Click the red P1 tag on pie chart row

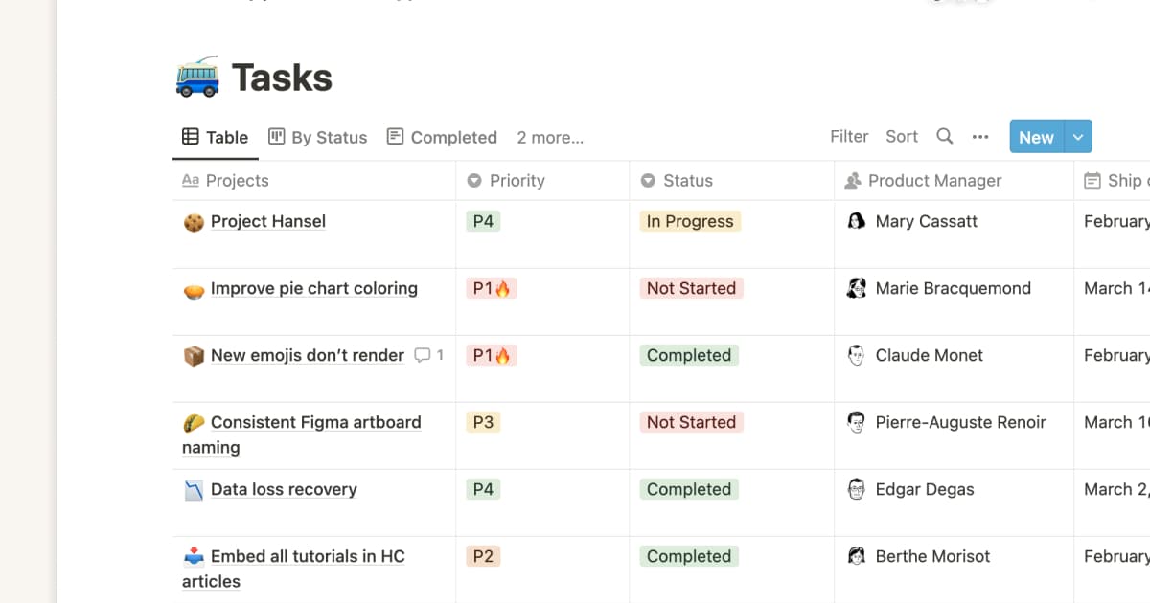click(x=491, y=288)
